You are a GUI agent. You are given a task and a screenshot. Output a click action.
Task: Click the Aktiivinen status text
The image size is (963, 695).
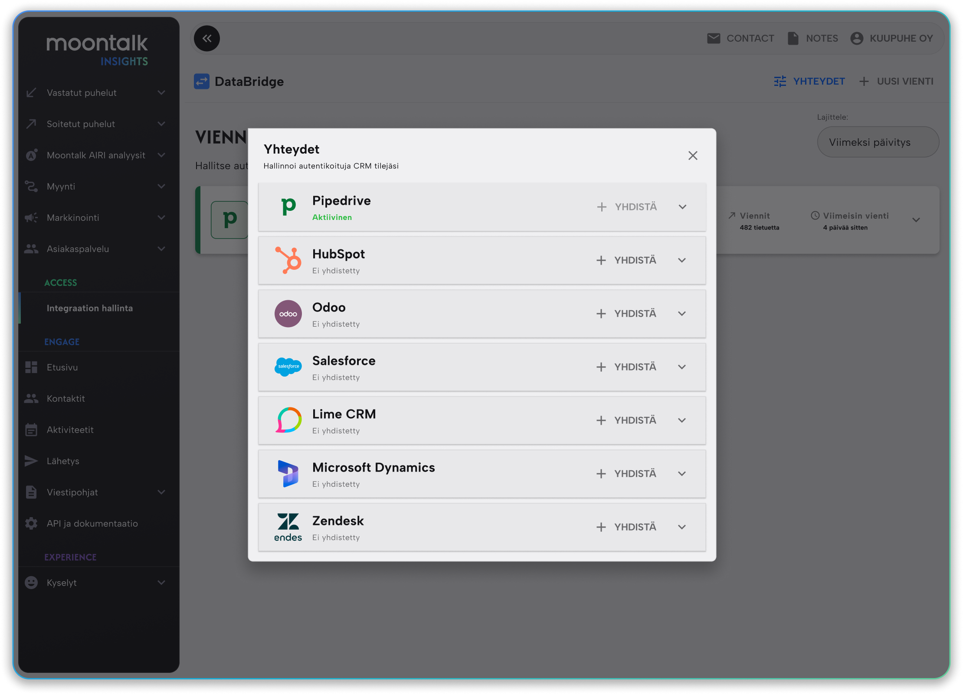point(332,217)
